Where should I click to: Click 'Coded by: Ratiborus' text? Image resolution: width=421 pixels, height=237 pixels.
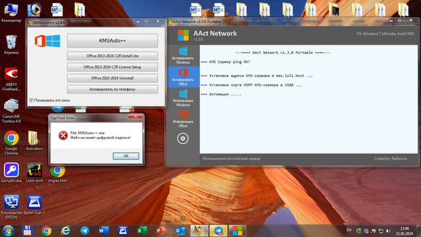point(390,159)
